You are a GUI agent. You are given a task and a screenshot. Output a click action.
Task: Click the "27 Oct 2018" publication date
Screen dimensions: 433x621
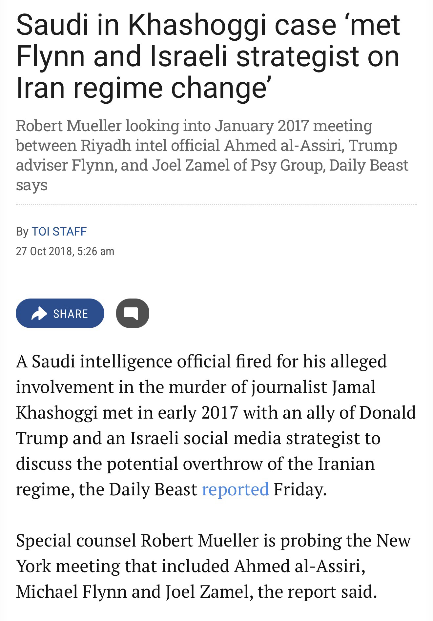pyautogui.click(x=44, y=251)
